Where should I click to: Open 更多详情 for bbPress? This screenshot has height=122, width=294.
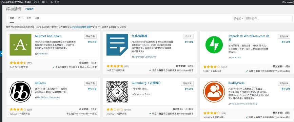92,89
